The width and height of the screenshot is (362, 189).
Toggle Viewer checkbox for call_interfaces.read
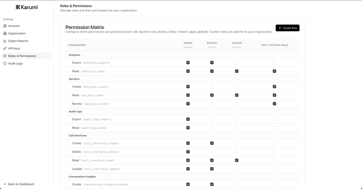tap(237, 160)
